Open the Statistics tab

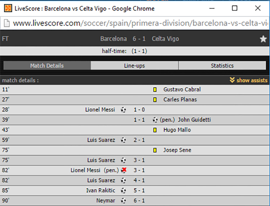(222, 65)
